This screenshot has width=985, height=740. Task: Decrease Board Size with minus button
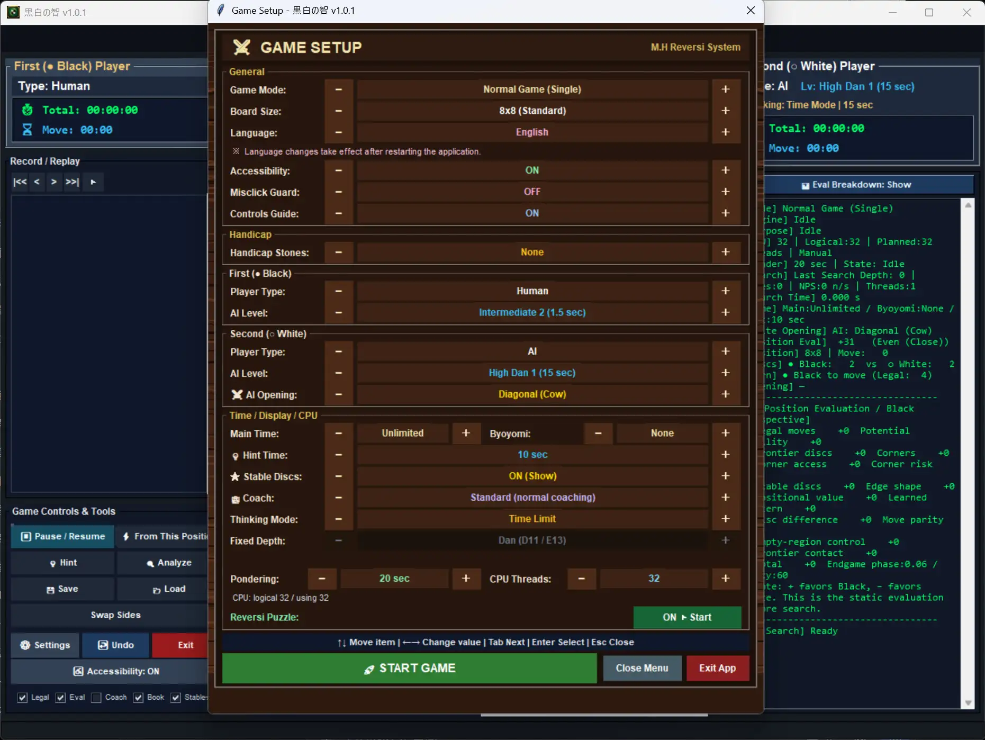[339, 111]
